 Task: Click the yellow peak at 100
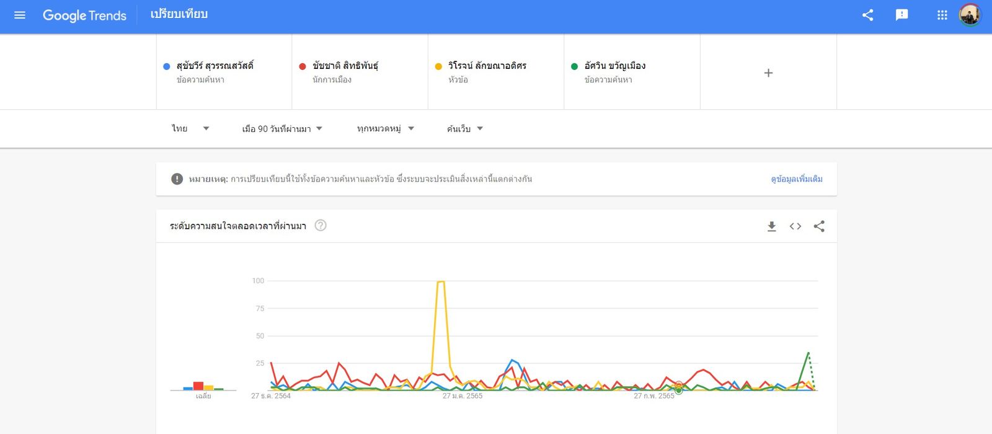tap(441, 282)
